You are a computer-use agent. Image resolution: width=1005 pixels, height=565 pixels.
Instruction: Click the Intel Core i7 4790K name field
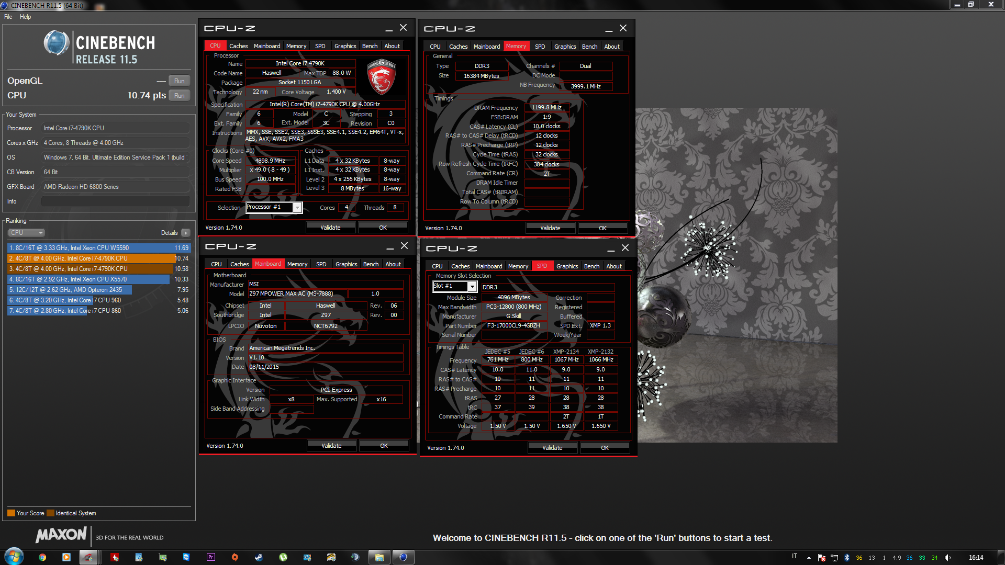[300, 63]
